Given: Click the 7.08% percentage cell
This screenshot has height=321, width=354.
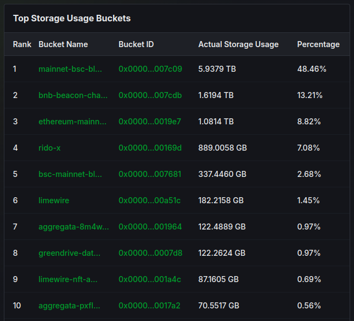Looking at the screenshot, I should pos(308,148).
